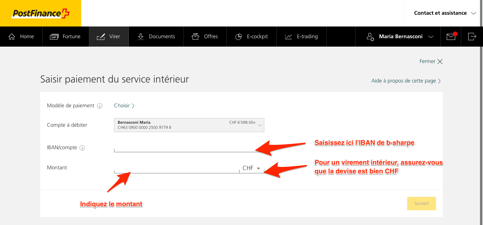This screenshot has height=225, width=483.
Task: Expand the Contact et assistance dropdown
Action: (x=445, y=13)
